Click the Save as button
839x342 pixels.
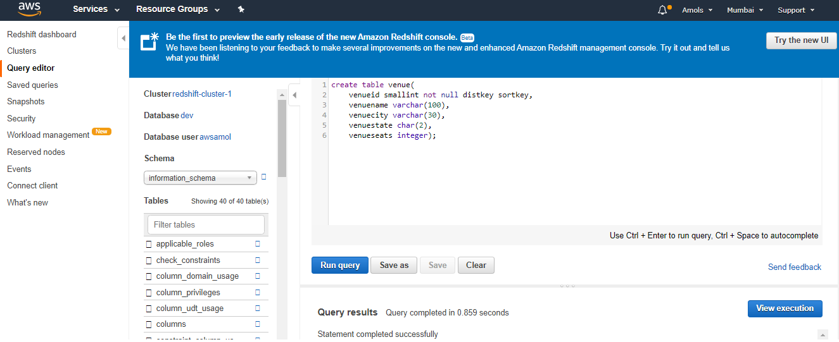click(x=394, y=266)
